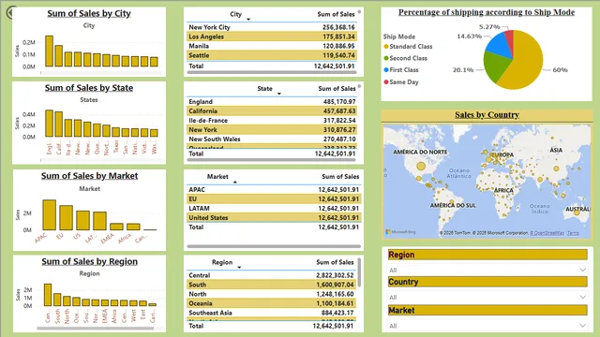The width and height of the screenshot is (600, 337).
Task: Select the England row in State table
Action: point(272,102)
